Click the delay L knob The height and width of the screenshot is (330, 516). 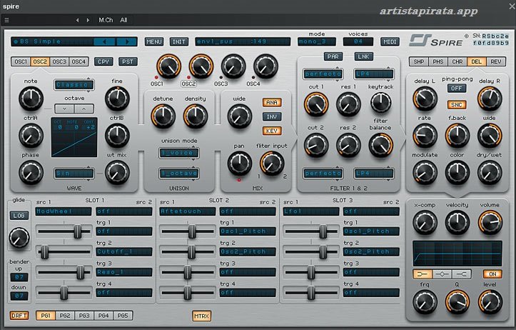pos(425,98)
